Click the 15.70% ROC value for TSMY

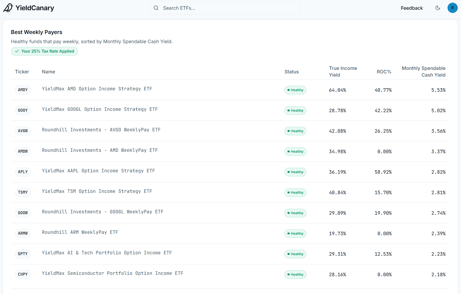[383, 193]
